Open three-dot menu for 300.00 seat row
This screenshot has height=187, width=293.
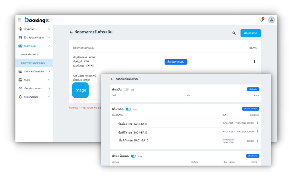point(258,141)
